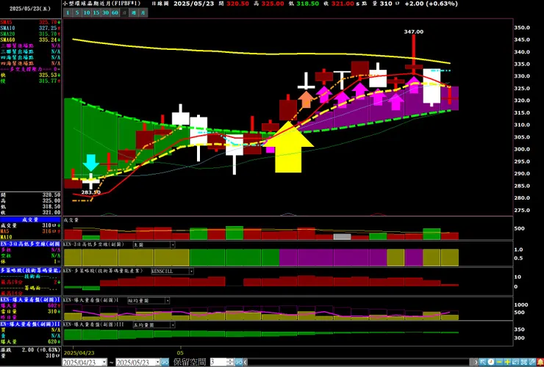The height and width of the screenshot is (367, 544).
Task: Click the 保留空間 spinner arrows
Action: pos(230,362)
